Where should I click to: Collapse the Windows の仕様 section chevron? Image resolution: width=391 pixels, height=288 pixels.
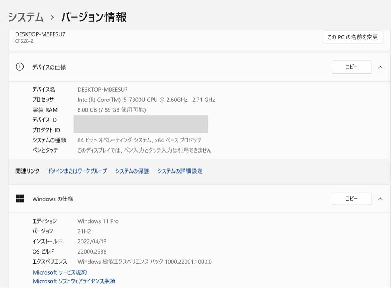(x=380, y=199)
